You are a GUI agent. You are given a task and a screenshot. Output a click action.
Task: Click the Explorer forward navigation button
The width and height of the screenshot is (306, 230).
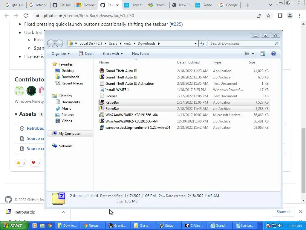point(59,43)
